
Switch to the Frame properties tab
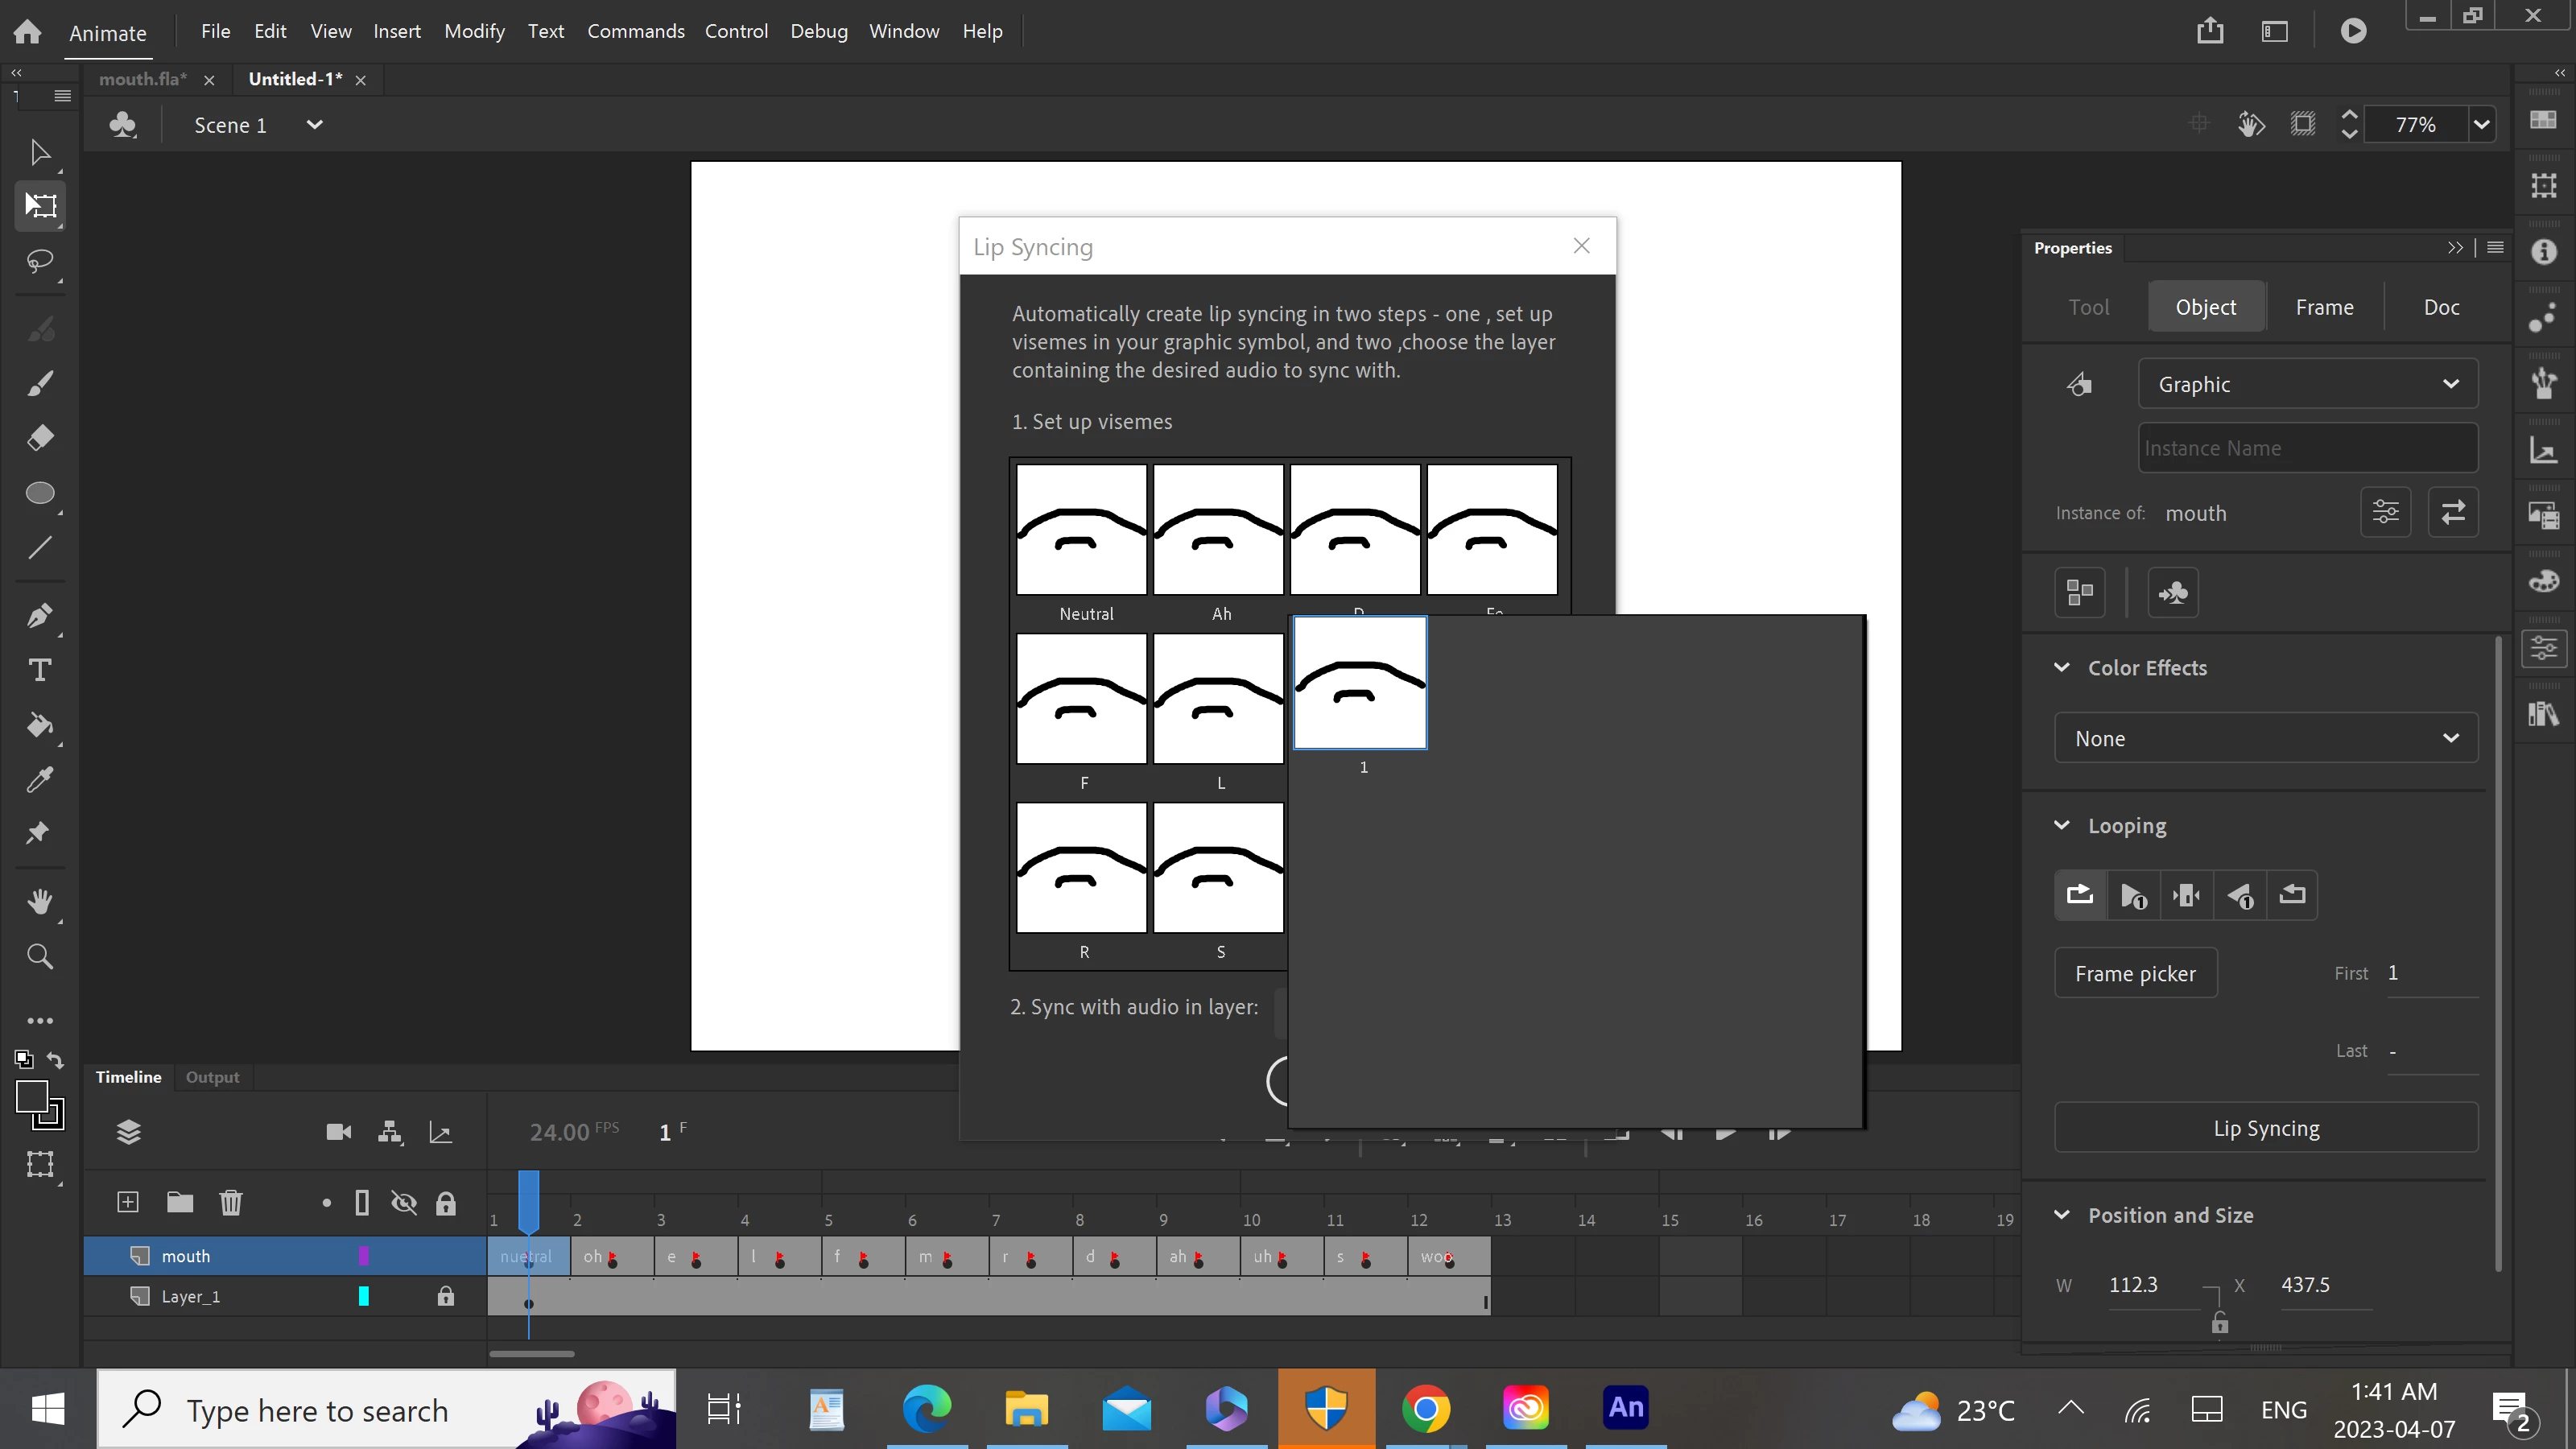2324,307
